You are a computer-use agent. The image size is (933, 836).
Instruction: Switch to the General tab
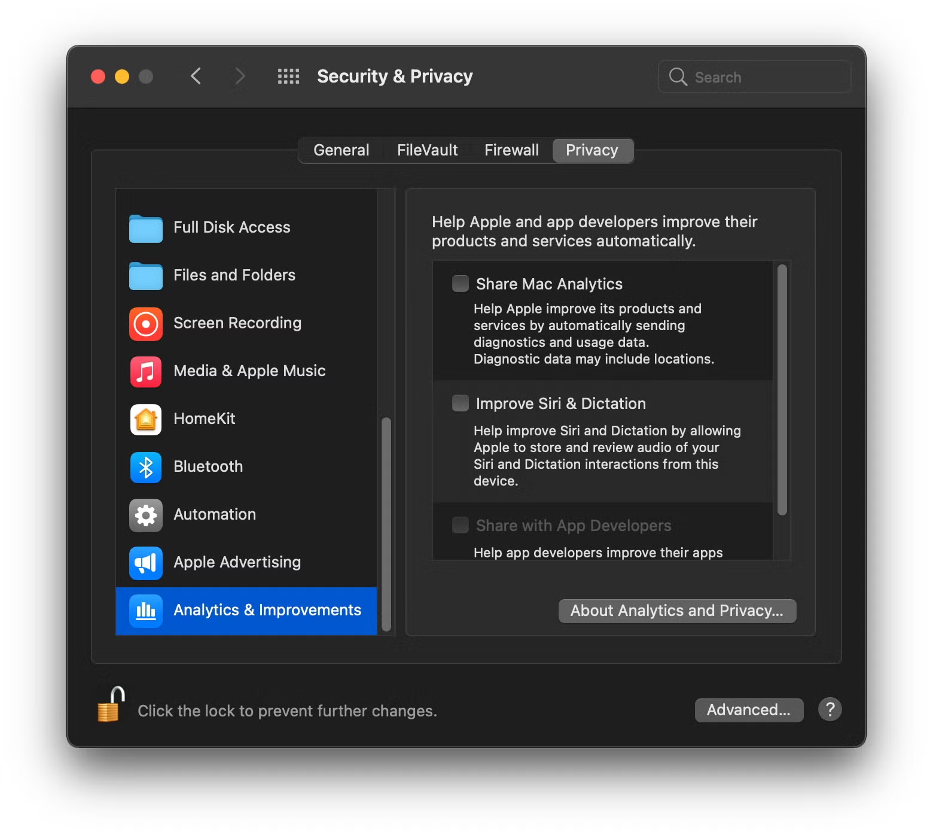(342, 150)
